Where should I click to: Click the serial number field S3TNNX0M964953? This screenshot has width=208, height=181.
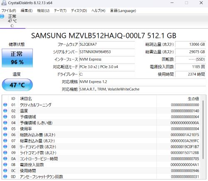click(107, 52)
